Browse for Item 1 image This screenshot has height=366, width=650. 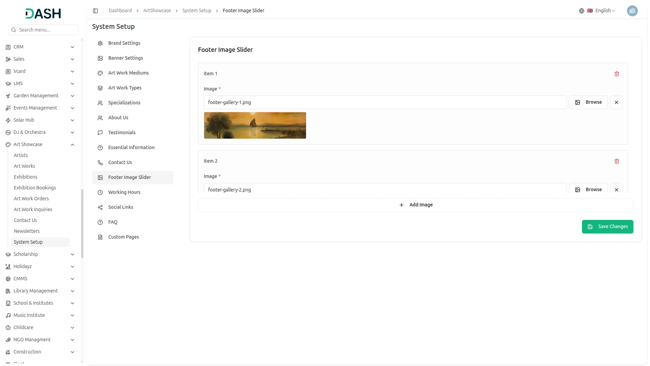click(x=588, y=102)
